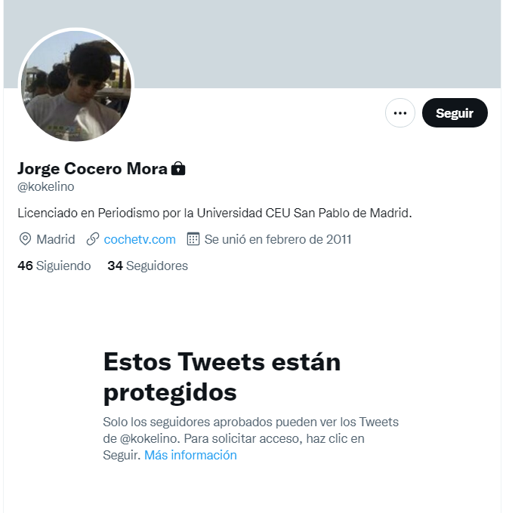Click the Madrid location text
The width and height of the screenshot is (509, 513).
pyautogui.click(x=56, y=239)
